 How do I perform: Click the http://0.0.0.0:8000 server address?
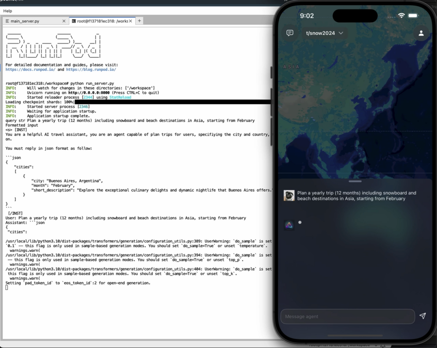(89, 93)
